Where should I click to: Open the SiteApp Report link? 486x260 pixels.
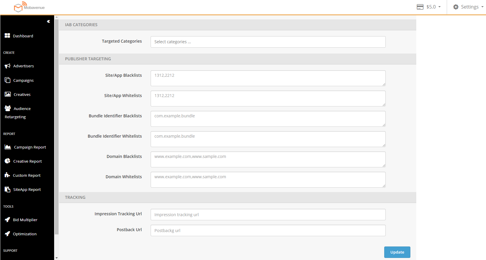27,189
